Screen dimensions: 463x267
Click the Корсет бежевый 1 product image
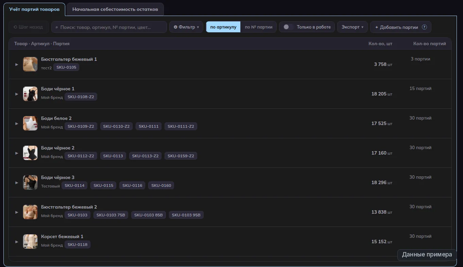pos(30,242)
